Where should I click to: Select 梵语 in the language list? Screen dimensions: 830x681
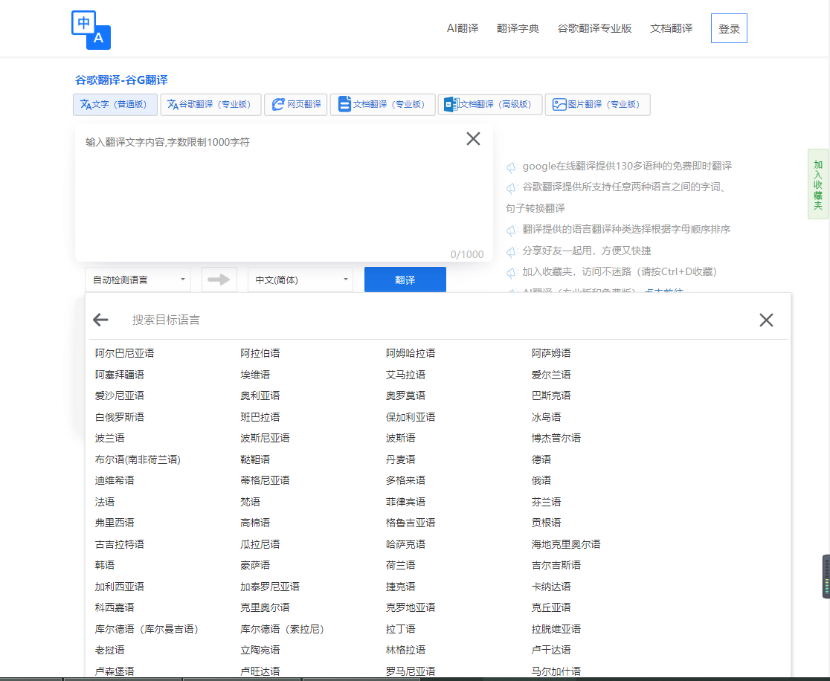point(251,502)
